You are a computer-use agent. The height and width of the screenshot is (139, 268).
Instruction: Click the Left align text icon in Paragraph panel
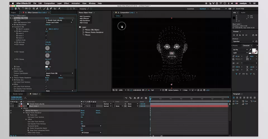234,98
